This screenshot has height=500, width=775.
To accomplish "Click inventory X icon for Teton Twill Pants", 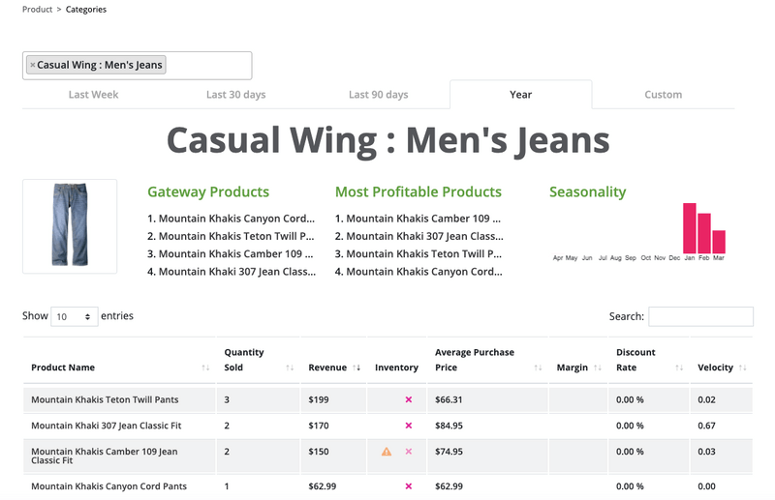I will pos(409,399).
